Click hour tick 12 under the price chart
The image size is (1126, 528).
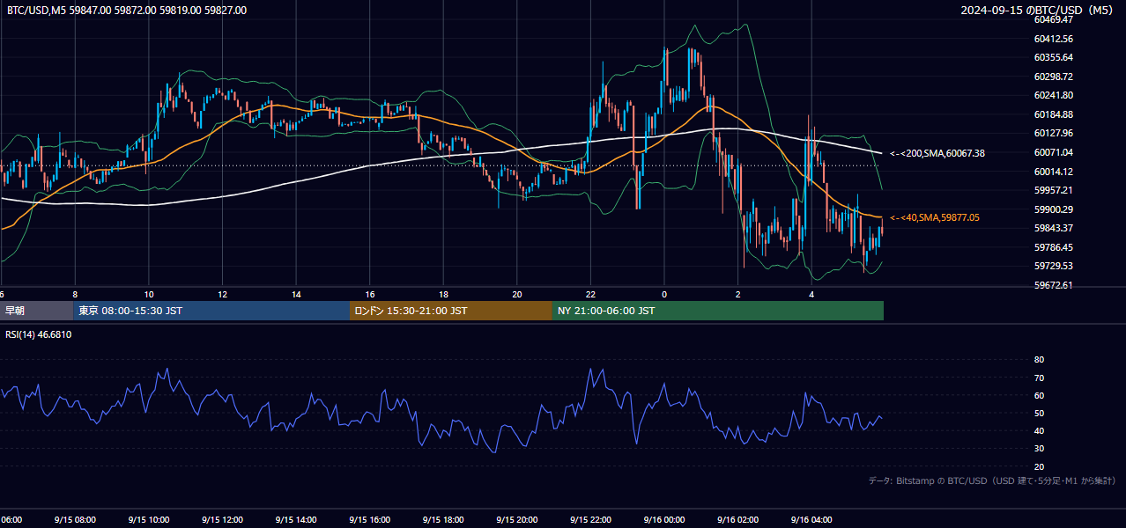(x=222, y=295)
